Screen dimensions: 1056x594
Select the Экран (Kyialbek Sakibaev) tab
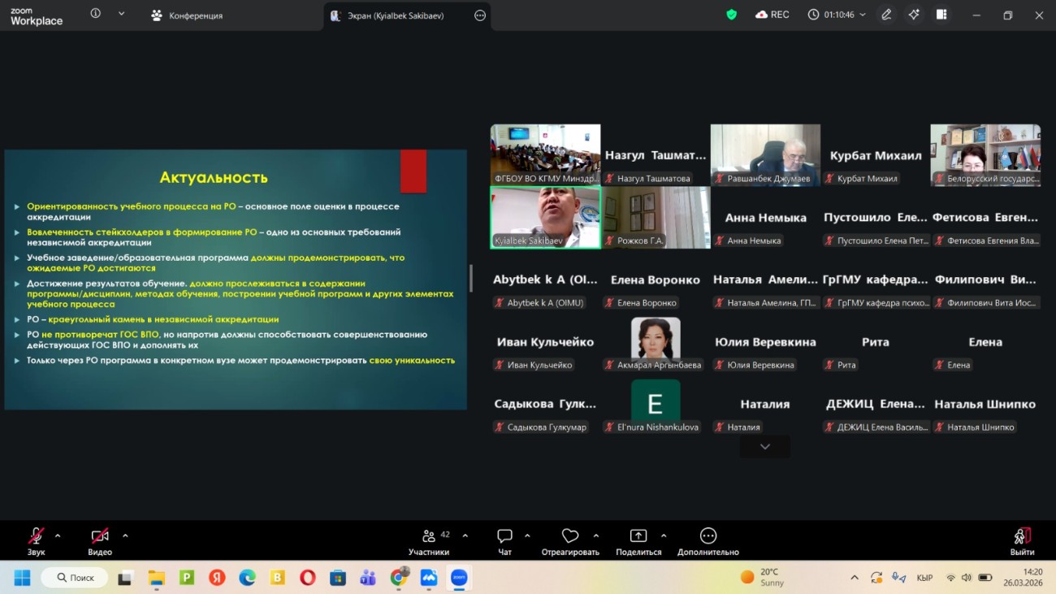point(396,15)
